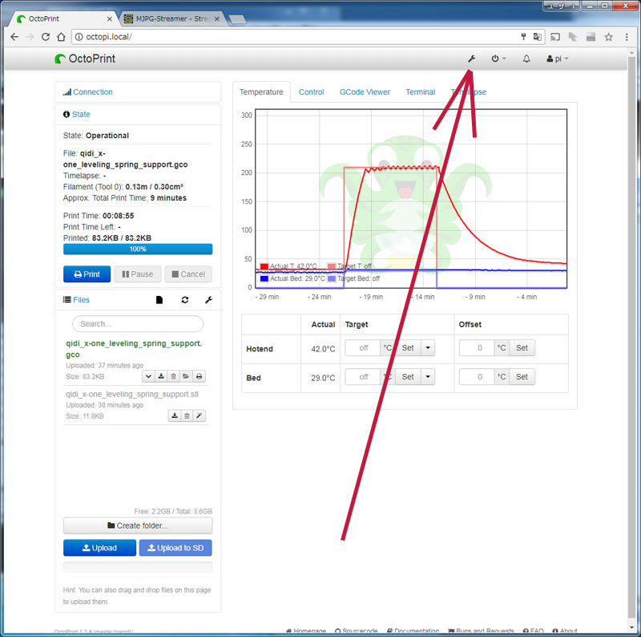Click the 'Print Time: 00:08:55' text

99,216
